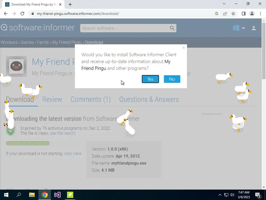Open the antivirus 'see the report' link
The image size is (266, 200).
[x=62, y=133]
